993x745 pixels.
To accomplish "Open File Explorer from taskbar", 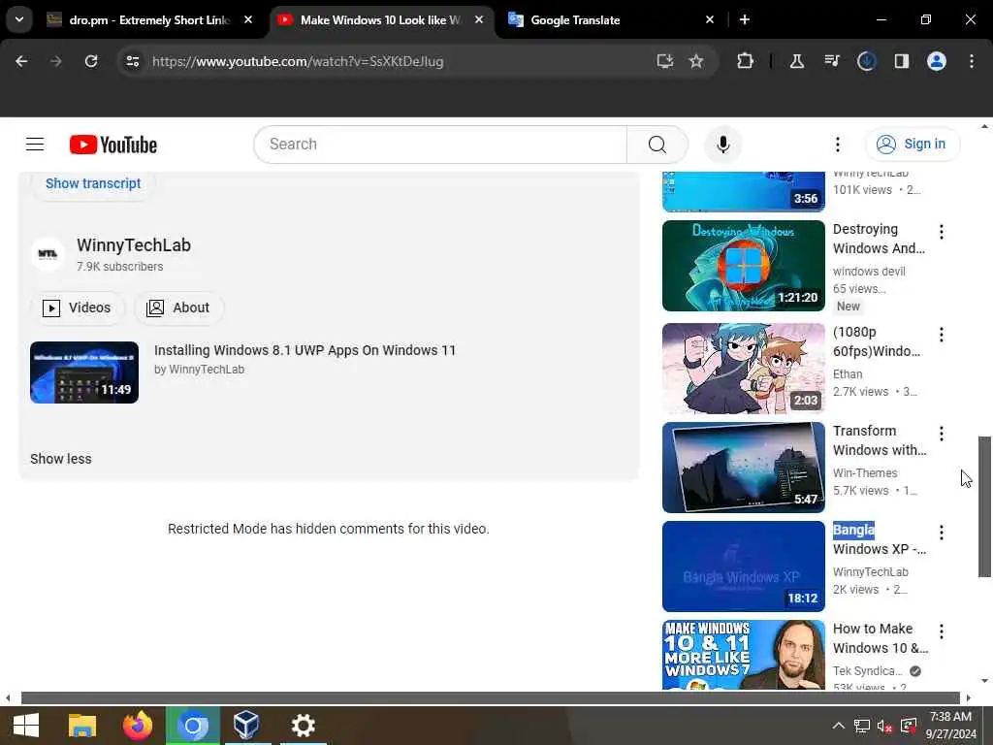I will [81, 726].
